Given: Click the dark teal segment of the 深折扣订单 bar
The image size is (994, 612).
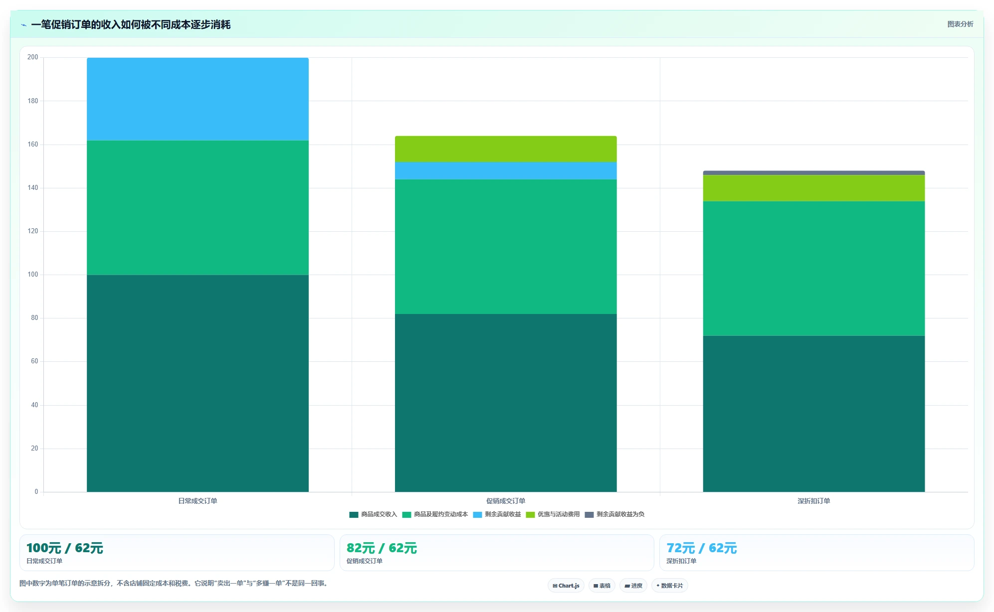Looking at the screenshot, I should [814, 414].
